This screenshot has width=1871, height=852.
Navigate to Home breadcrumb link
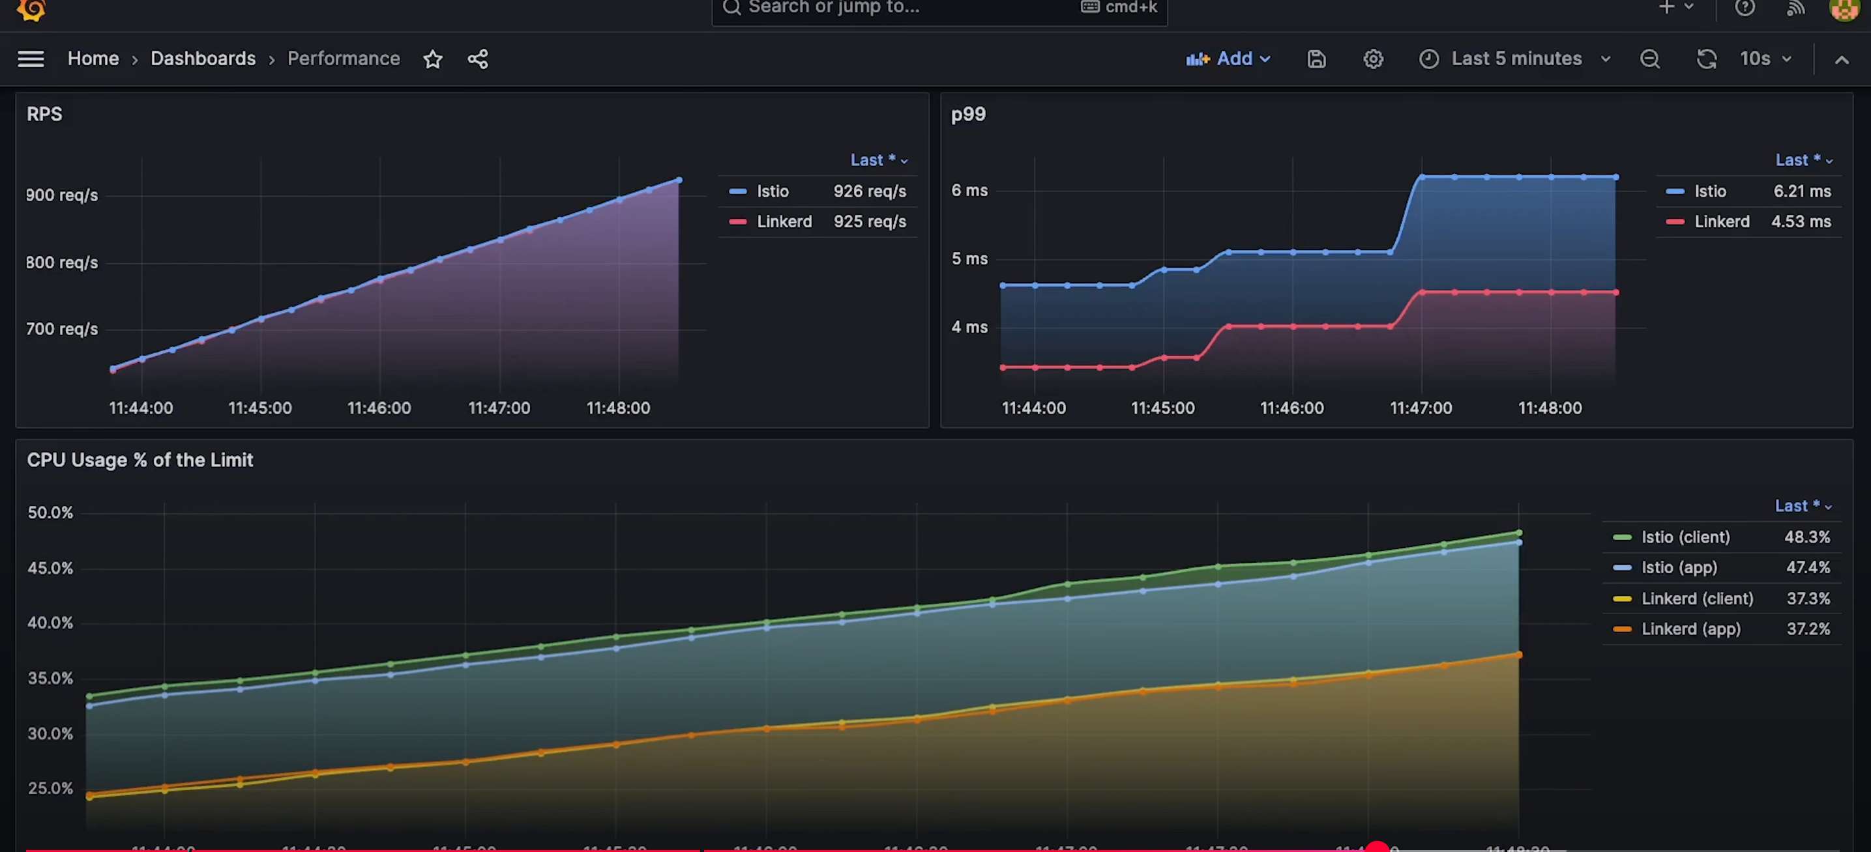(93, 59)
